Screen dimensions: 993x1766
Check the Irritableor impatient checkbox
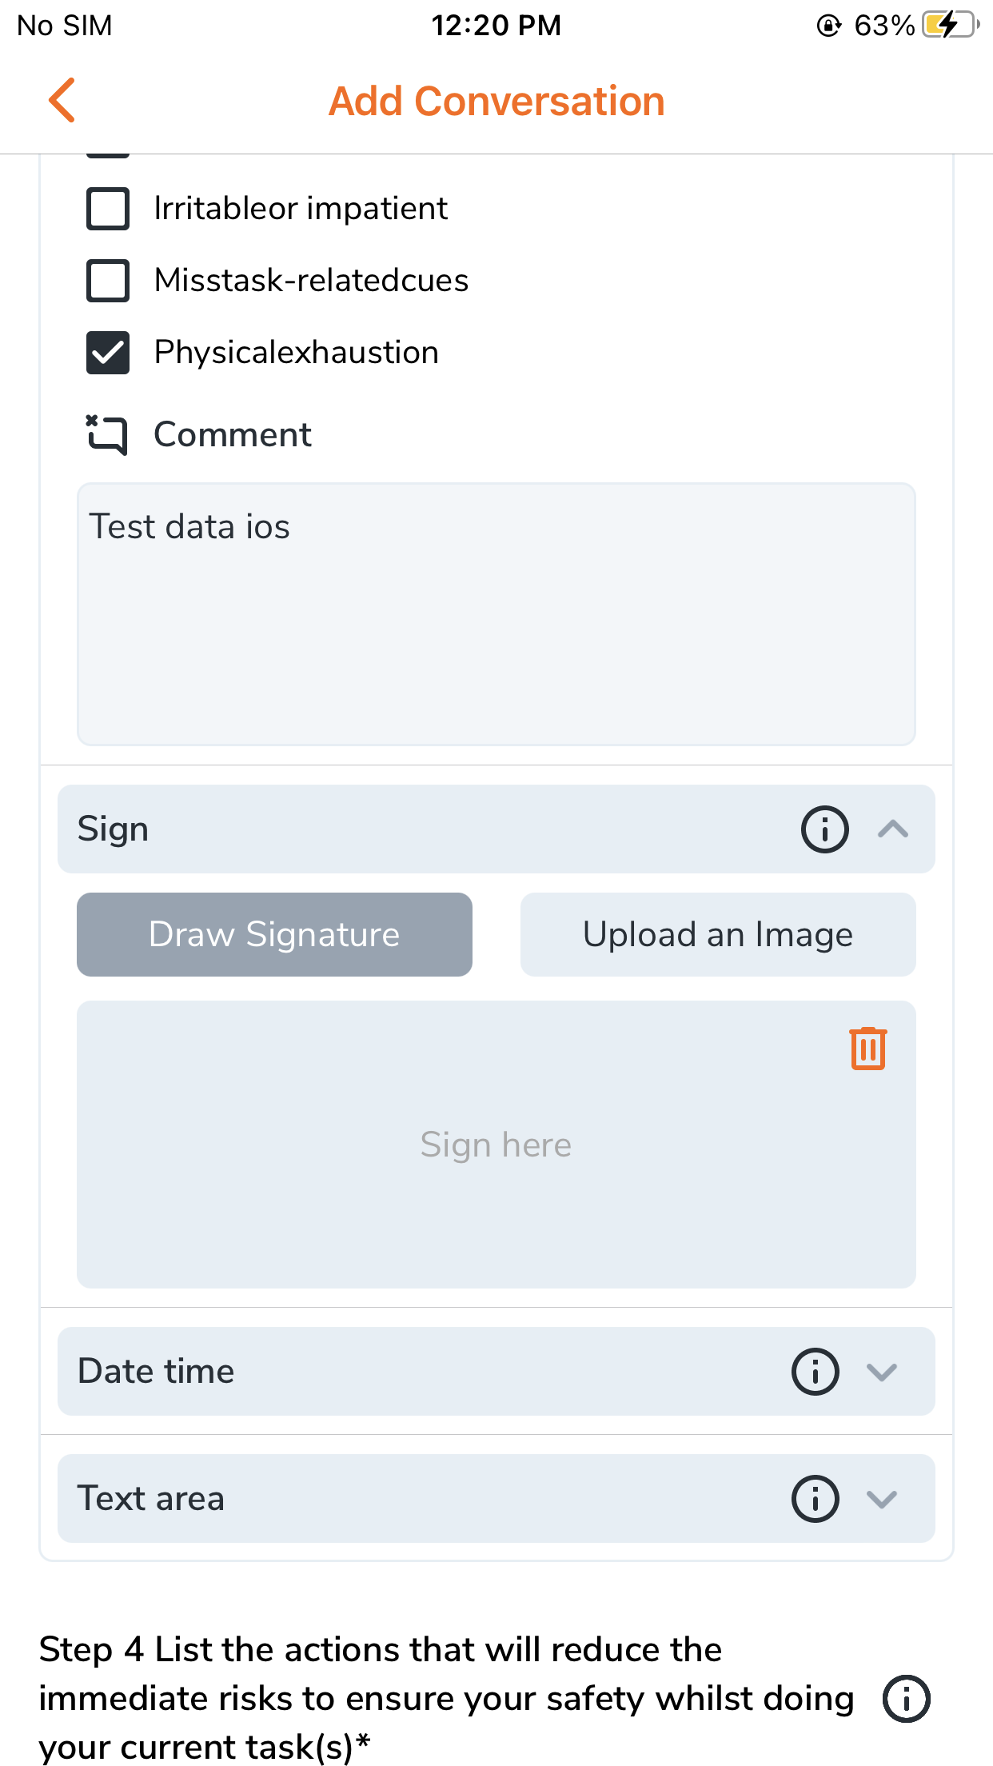click(108, 209)
